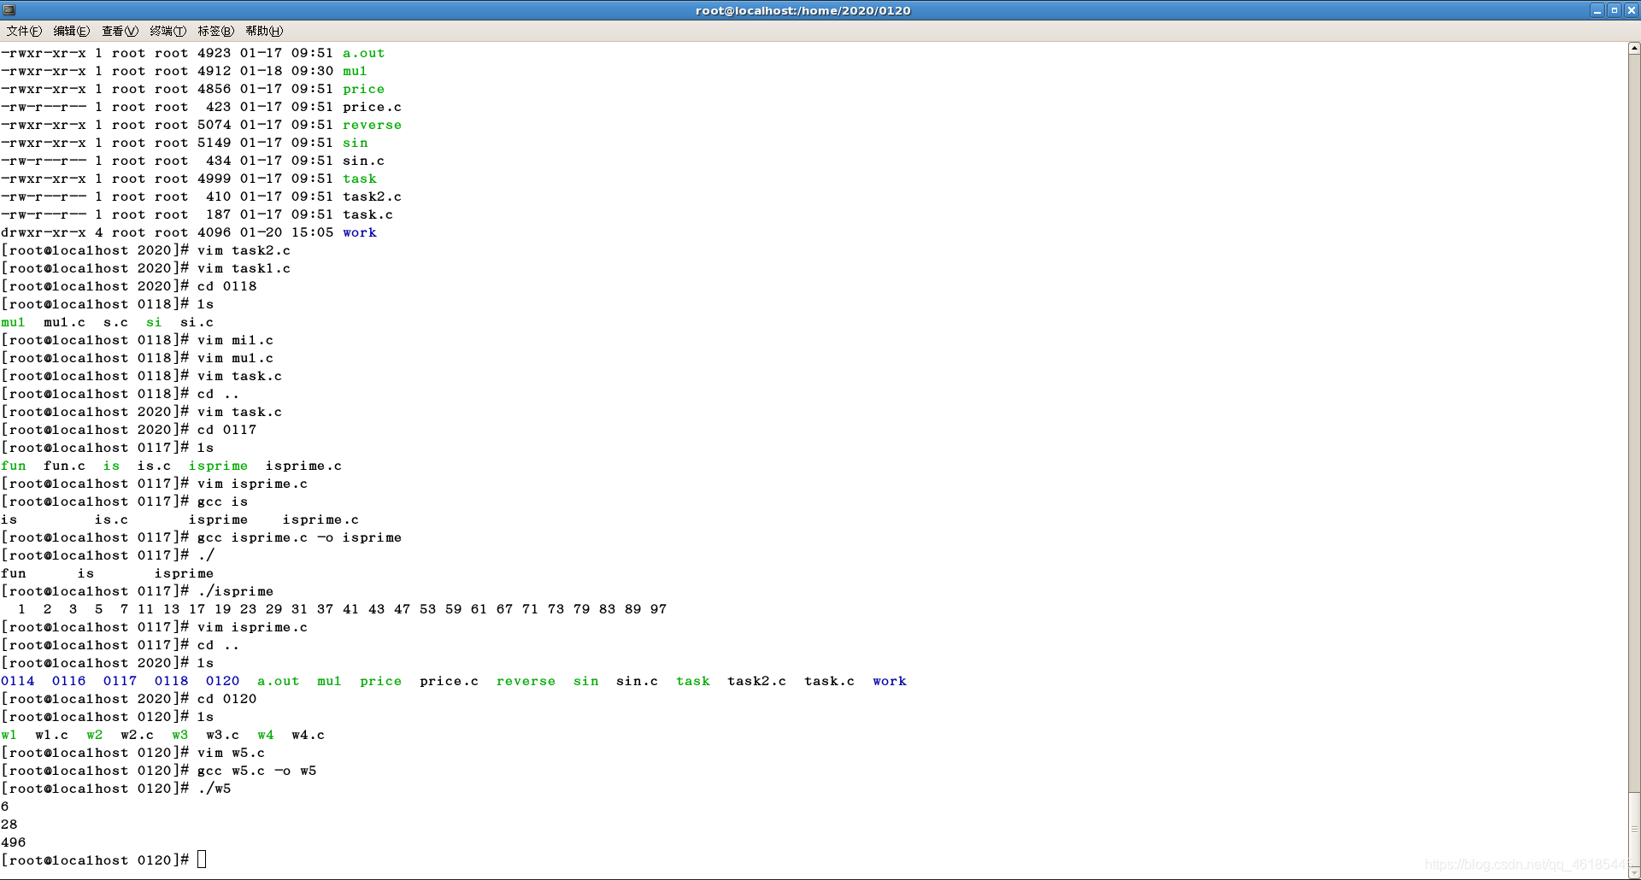
Task: Click fun.c in the 0117 listing
Action: (x=64, y=466)
